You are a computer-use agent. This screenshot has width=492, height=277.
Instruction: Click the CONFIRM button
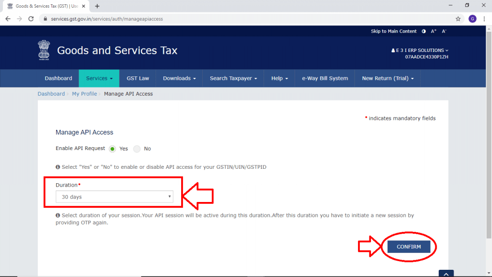click(x=408, y=247)
